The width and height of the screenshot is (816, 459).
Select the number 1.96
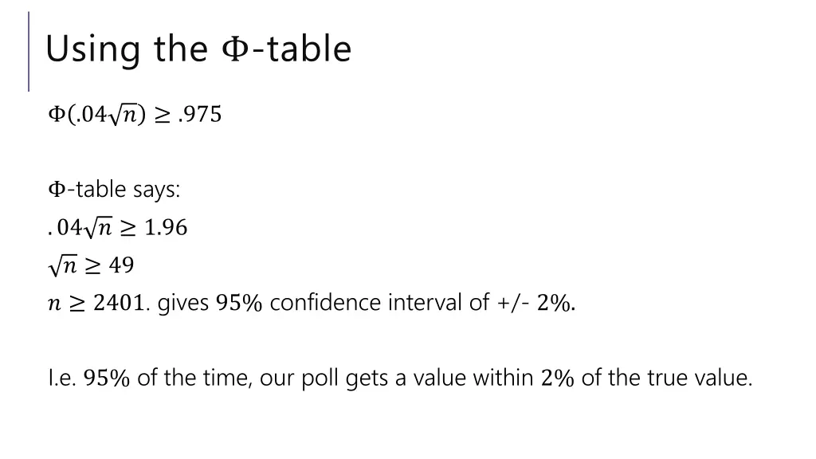point(166,227)
